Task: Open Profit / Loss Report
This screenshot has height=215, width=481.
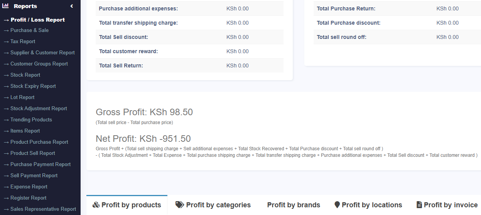Action: [34, 20]
